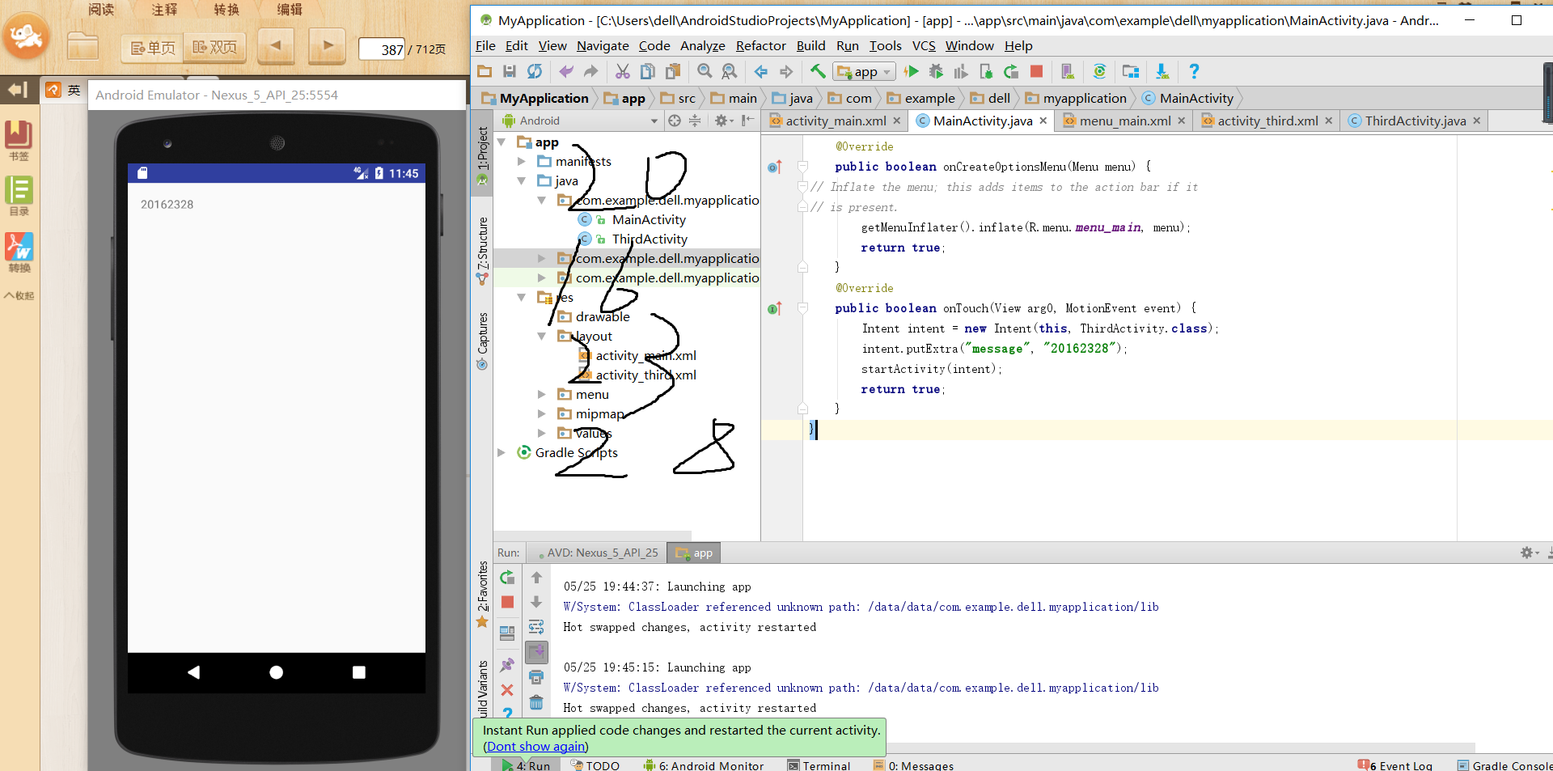Toggle Scroll to End in Run console
The height and width of the screenshot is (771, 1553).
(536, 652)
